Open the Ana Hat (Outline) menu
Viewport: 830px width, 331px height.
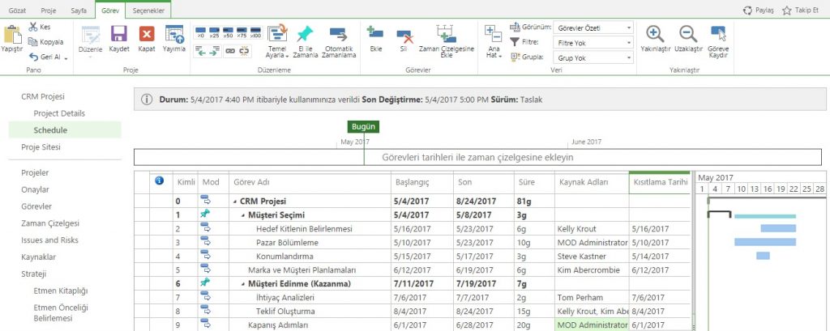coord(494,41)
